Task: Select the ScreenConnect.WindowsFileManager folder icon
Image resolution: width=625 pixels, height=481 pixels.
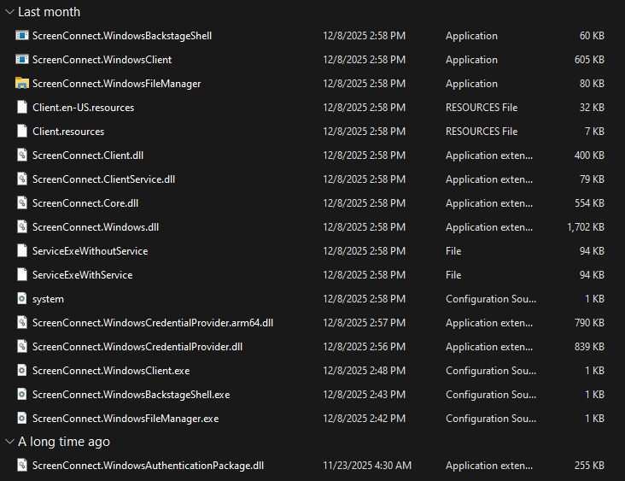Action: coord(22,84)
